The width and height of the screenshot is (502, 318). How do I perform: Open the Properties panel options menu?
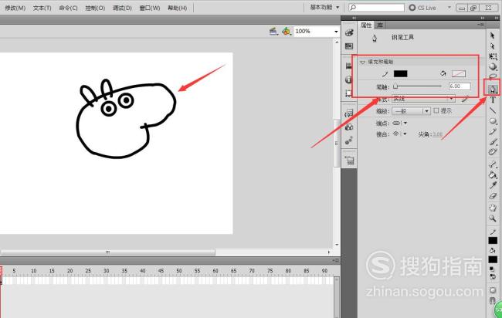[x=480, y=25]
